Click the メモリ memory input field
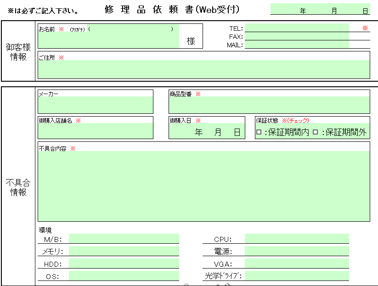The width and height of the screenshot is (378, 286). [124, 251]
